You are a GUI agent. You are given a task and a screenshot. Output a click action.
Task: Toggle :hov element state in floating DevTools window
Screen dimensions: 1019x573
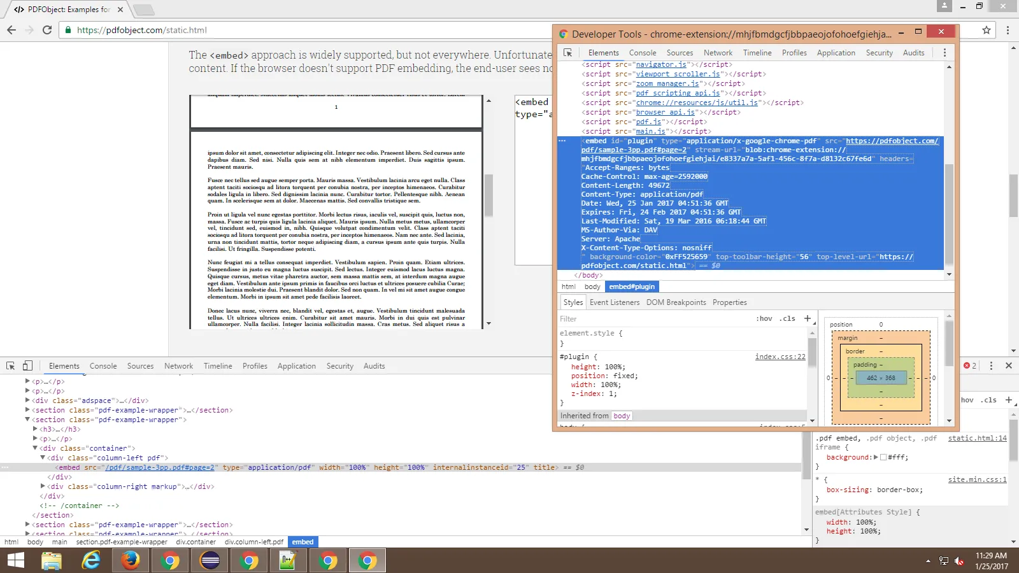pos(764,318)
